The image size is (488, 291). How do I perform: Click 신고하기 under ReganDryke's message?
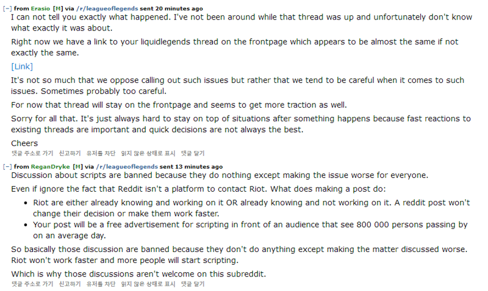pos(70,284)
